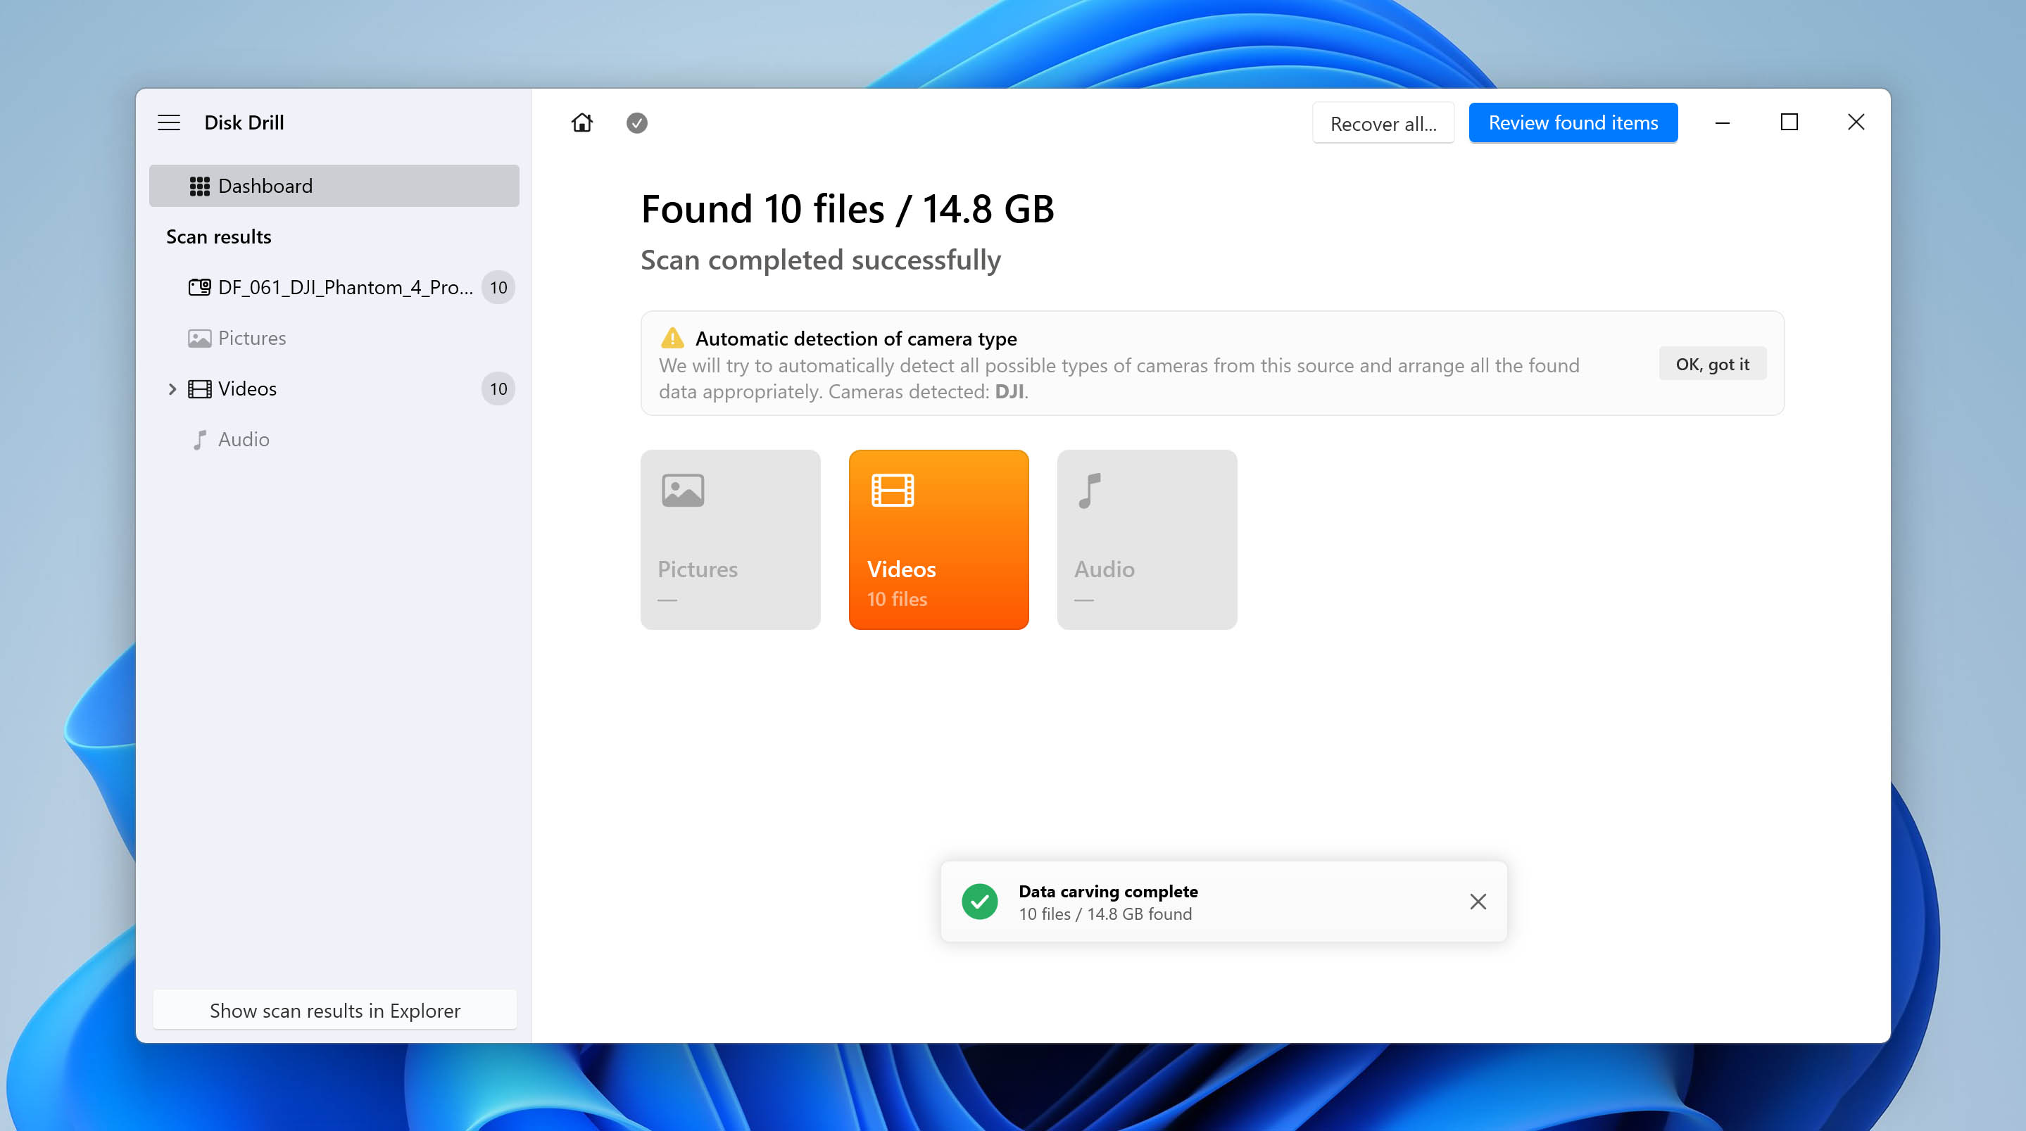Screen dimensions: 2026x1131
Task: Go to the home screen icon
Action: point(582,122)
